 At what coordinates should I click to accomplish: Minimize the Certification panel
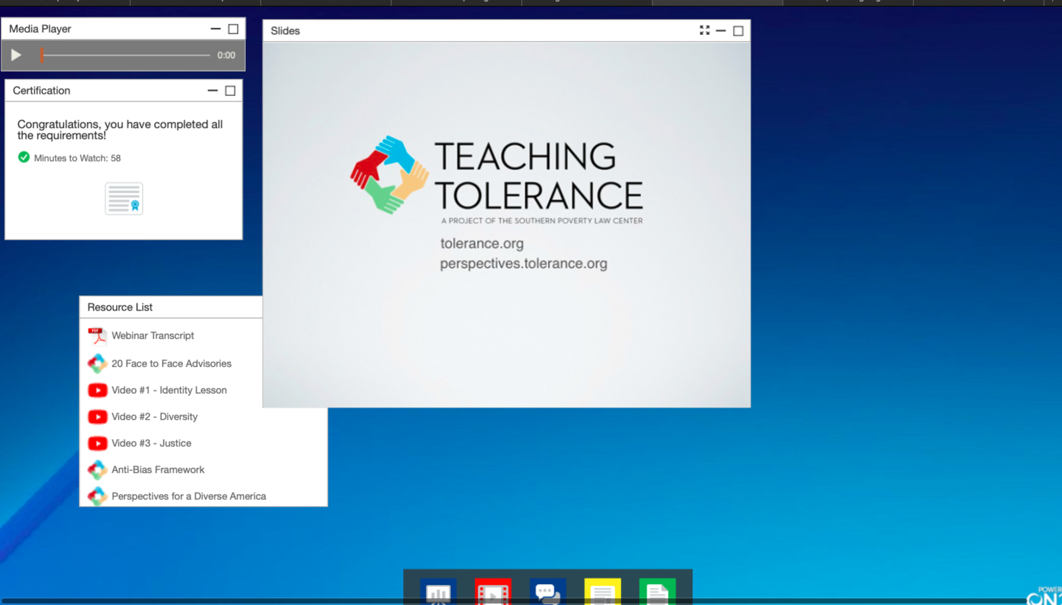pyautogui.click(x=213, y=91)
